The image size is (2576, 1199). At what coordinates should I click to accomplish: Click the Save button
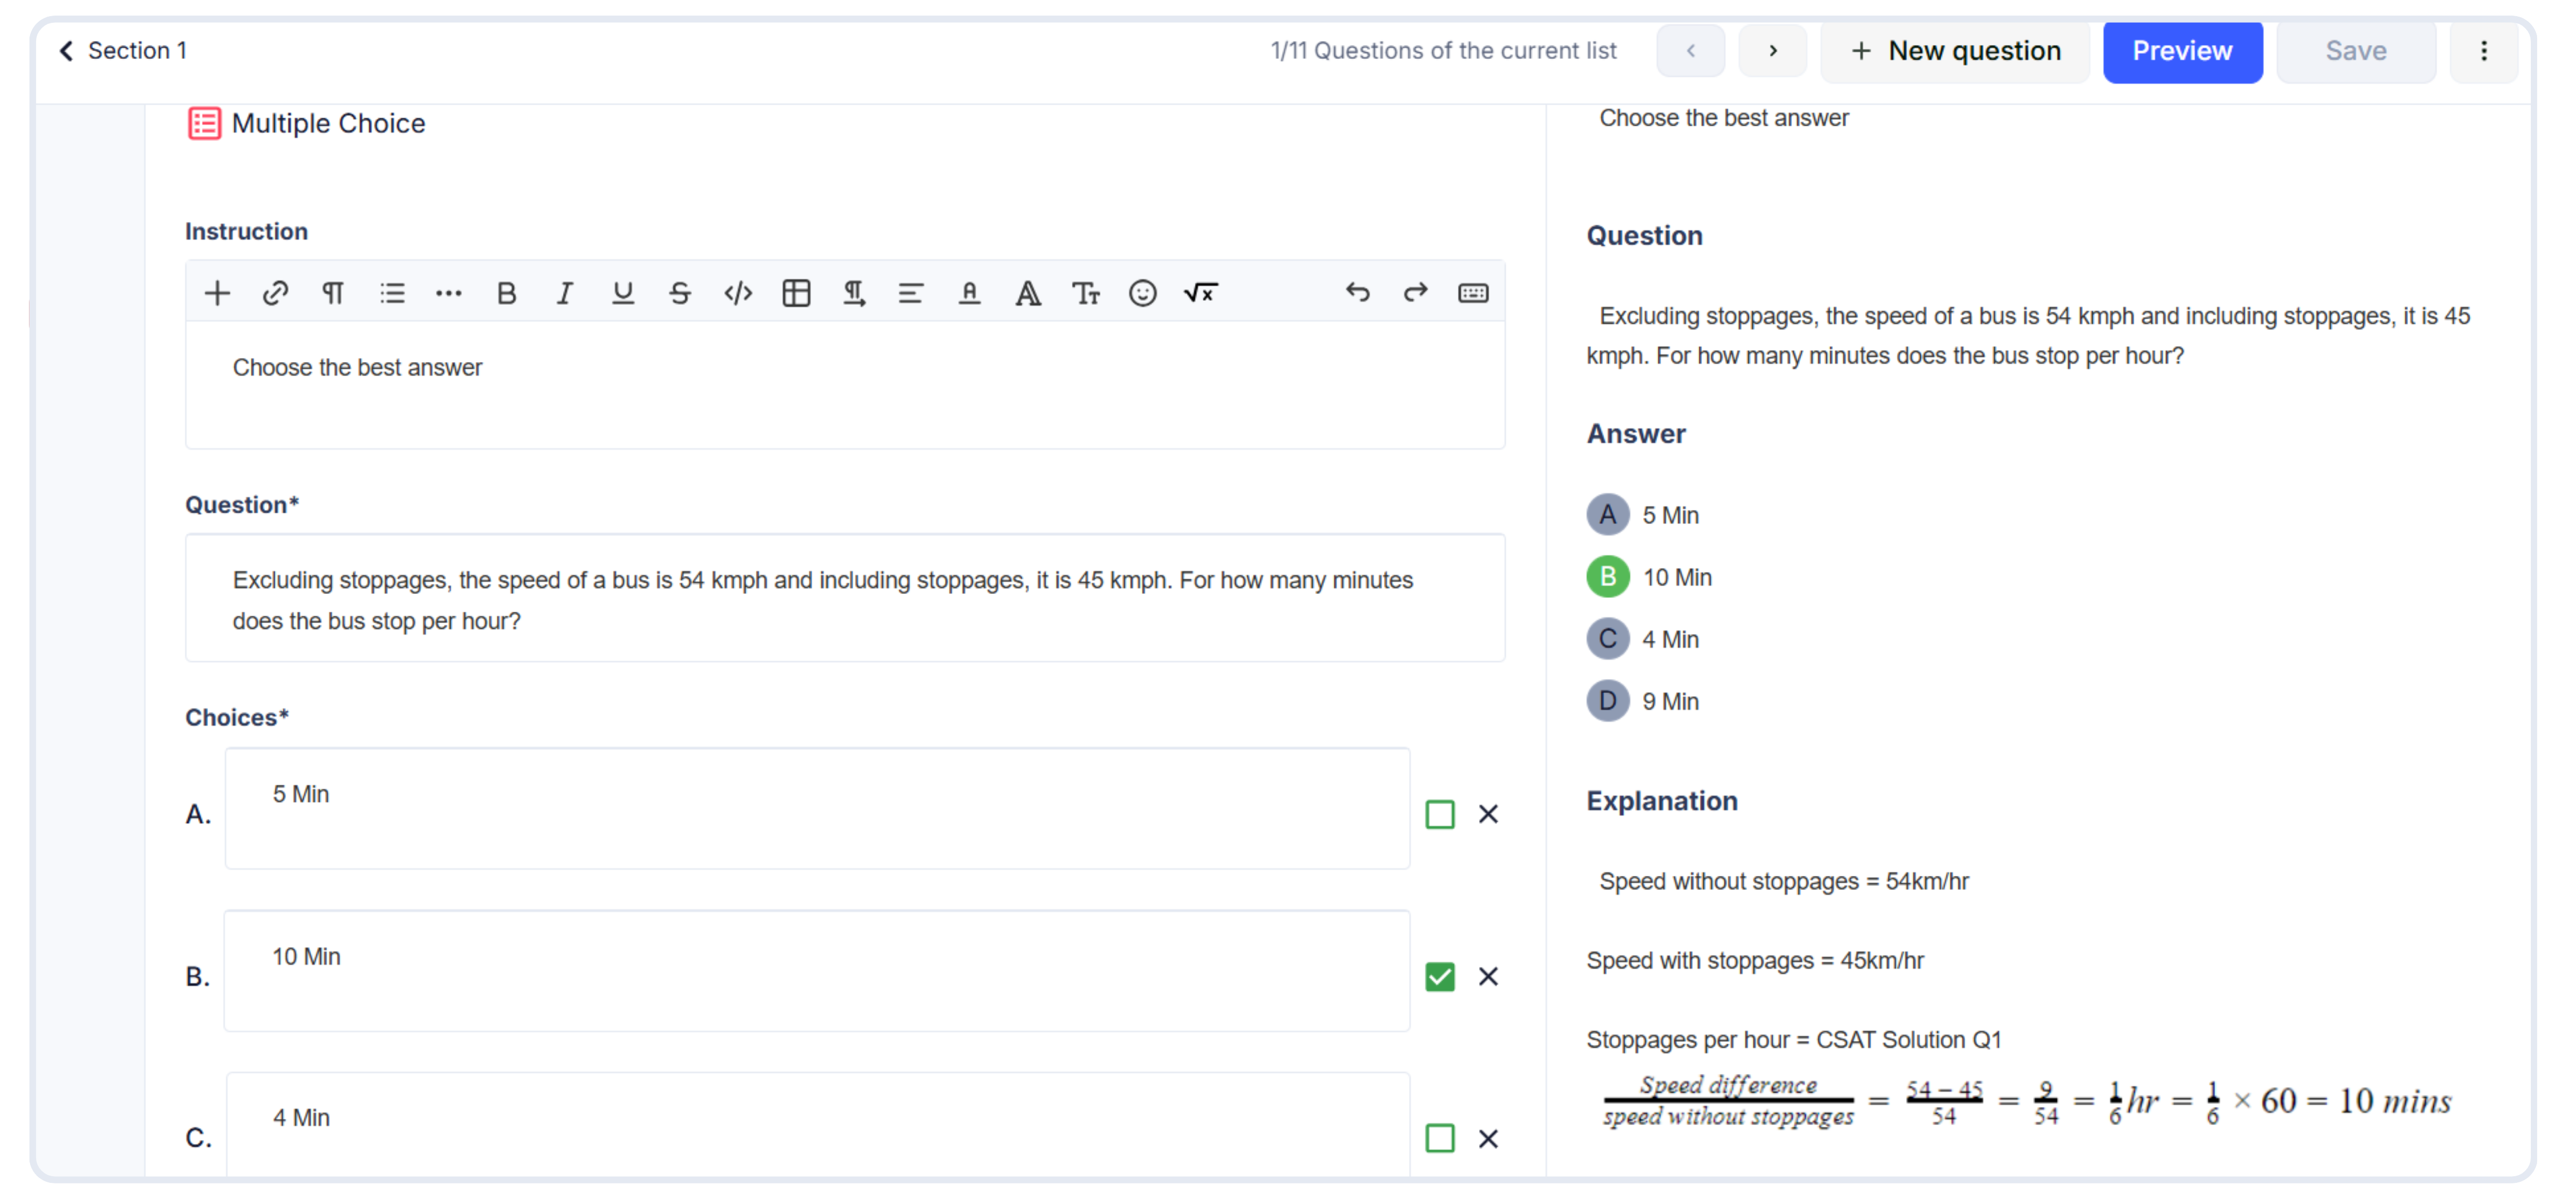click(2356, 51)
